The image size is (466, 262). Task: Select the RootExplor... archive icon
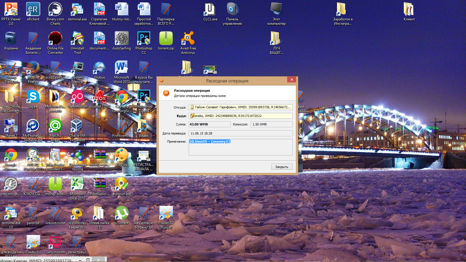pos(100,186)
